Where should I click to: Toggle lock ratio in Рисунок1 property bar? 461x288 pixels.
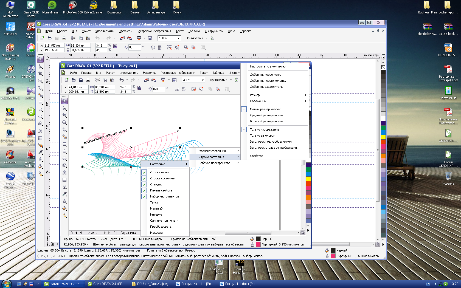(x=139, y=88)
